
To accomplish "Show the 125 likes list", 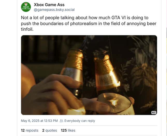I will tap(68, 130).
